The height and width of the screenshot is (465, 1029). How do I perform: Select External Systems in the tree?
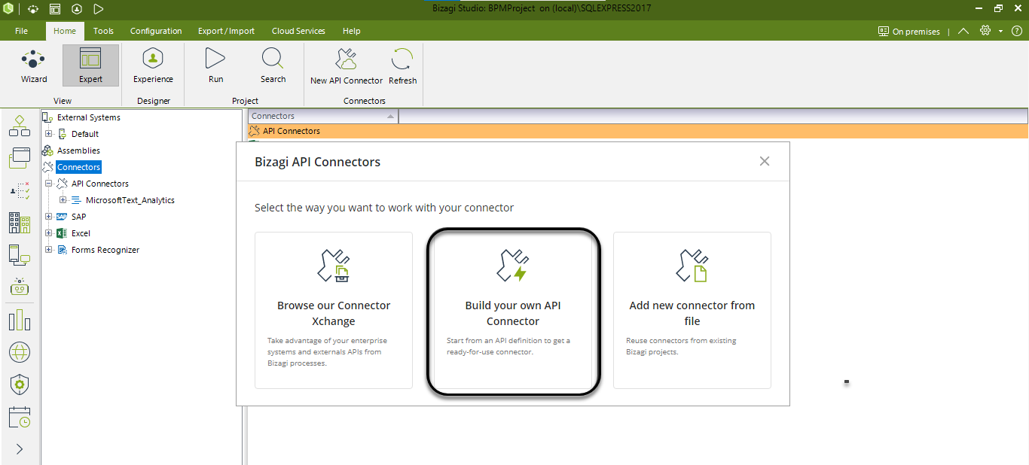[x=89, y=117]
